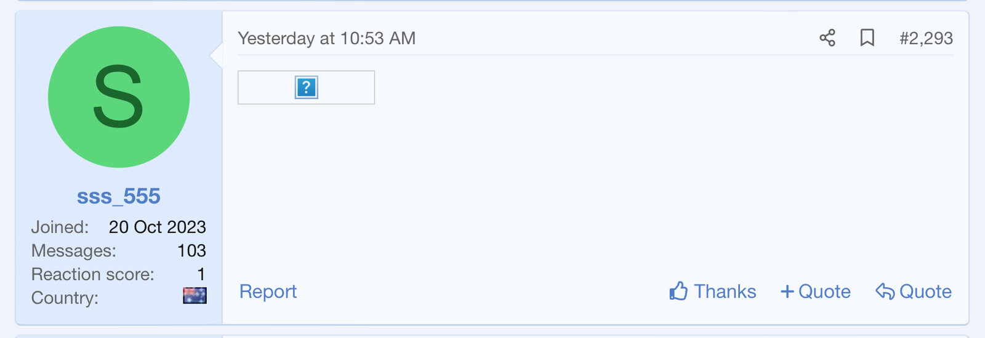Click the Messages count 103

click(191, 251)
